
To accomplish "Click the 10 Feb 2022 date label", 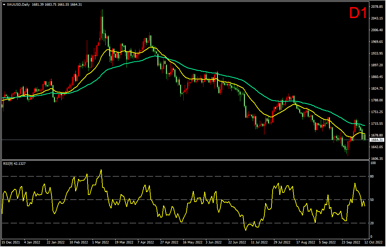I will 79,242.
